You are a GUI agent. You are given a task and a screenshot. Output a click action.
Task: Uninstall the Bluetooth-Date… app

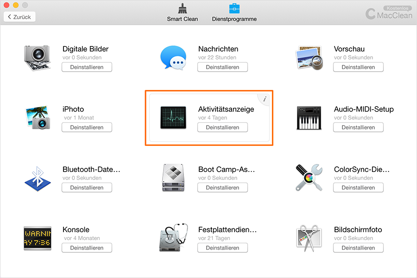(x=87, y=188)
